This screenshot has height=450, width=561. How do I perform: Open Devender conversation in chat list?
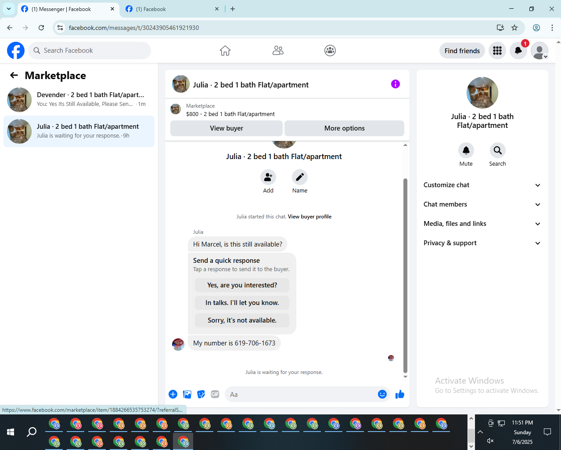pyautogui.click(x=79, y=99)
